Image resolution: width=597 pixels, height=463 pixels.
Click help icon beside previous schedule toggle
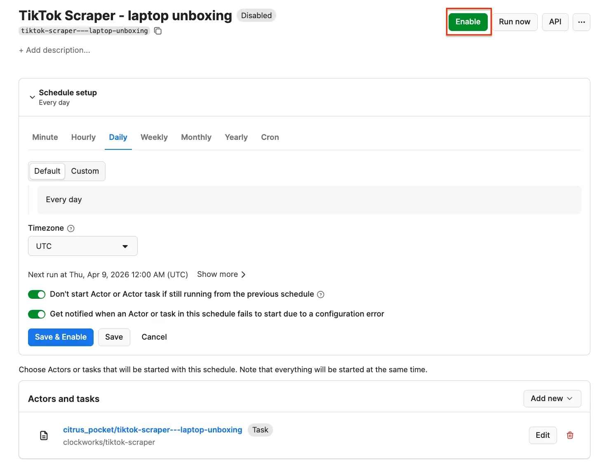pyautogui.click(x=321, y=295)
